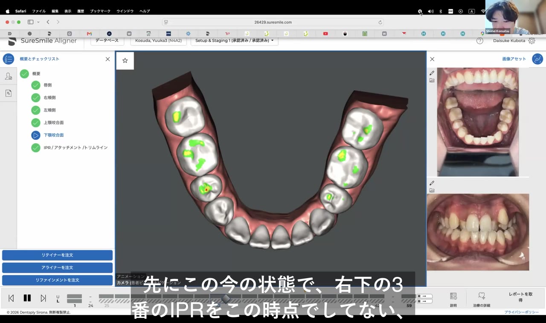Viewport: 546px width, 323px height.
Task: Toggle the IPR / アタッチメント / トリムライン check mark
Action: pyautogui.click(x=36, y=147)
